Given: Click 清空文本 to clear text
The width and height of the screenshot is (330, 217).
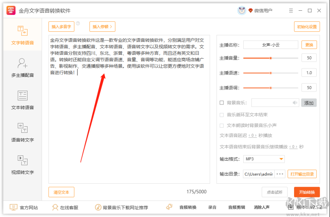Looking at the screenshot, I should click(61, 192).
